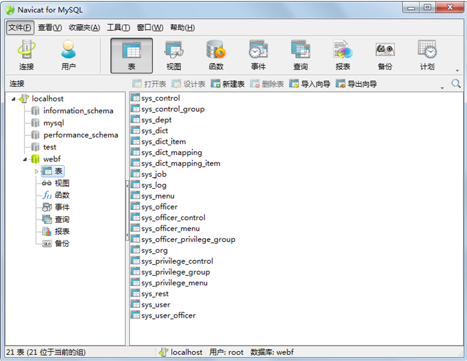The height and width of the screenshot is (361, 467).
Task: Select the sys_dict_item table
Action: pos(158,141)
